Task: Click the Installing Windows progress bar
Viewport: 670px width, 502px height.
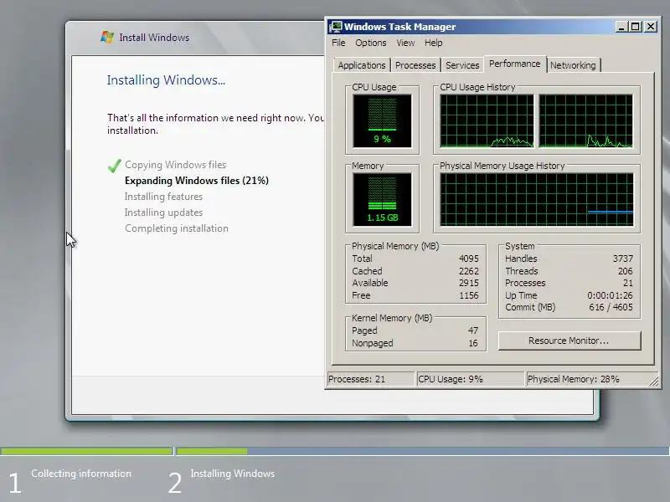Action: click(422, 451)
